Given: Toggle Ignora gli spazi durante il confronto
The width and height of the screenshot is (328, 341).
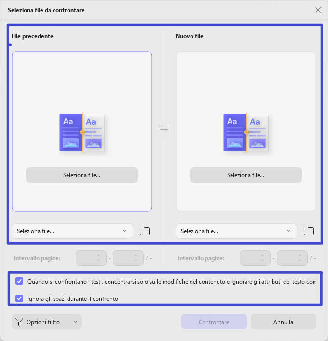Looking at the screenshot, I should click(19, 298).
